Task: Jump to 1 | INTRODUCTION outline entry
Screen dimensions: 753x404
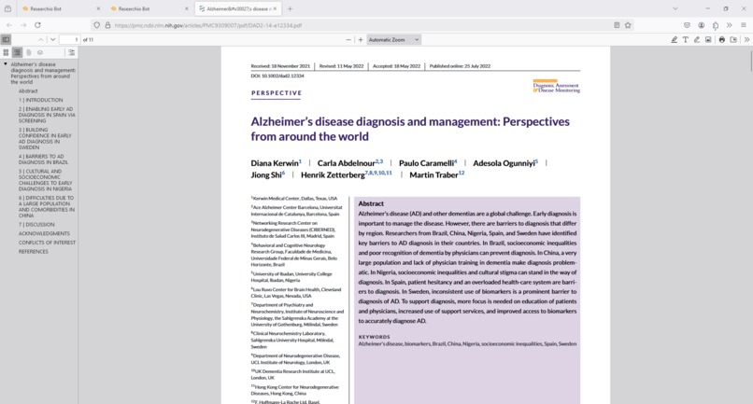Action: pyautogui.click(x=41, y=100)
